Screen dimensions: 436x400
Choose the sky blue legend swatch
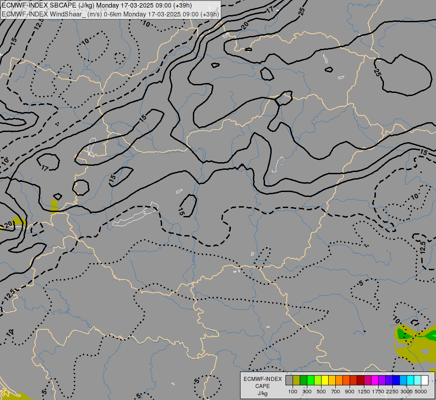(x=403, y=380)
